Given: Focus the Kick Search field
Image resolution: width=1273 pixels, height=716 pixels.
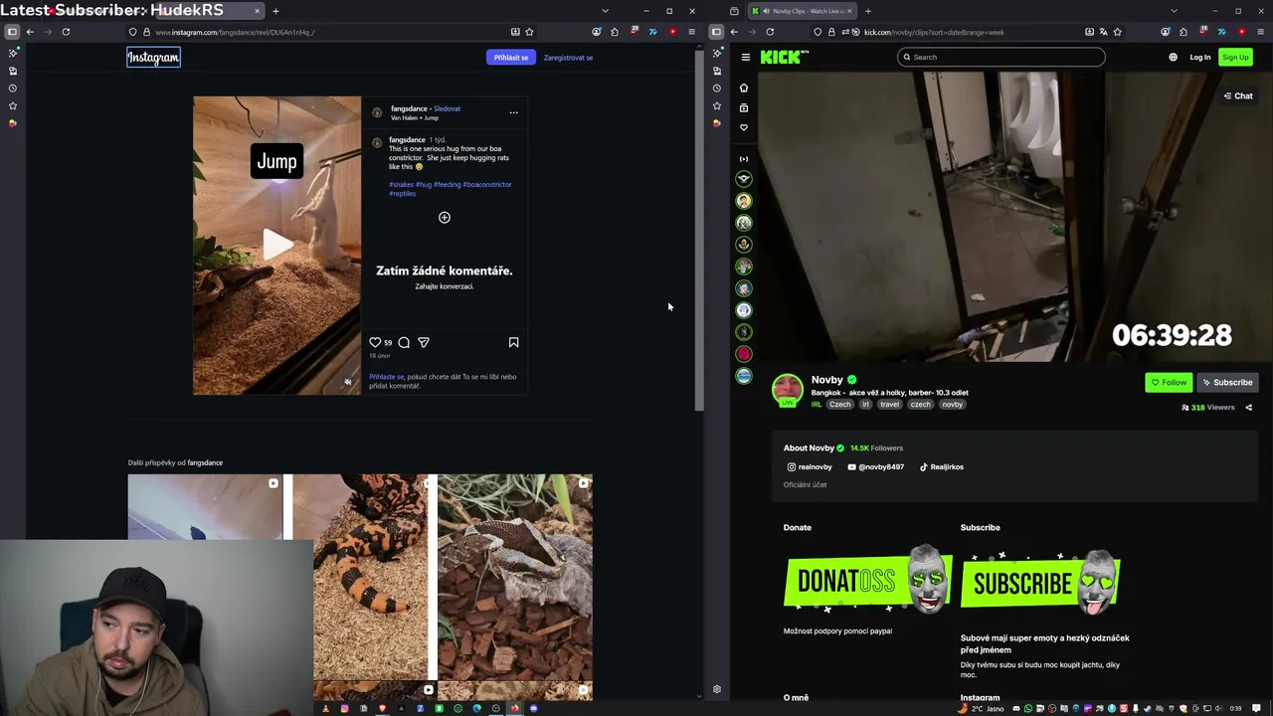Looking at the screenshot, I should coord(1000,57).
